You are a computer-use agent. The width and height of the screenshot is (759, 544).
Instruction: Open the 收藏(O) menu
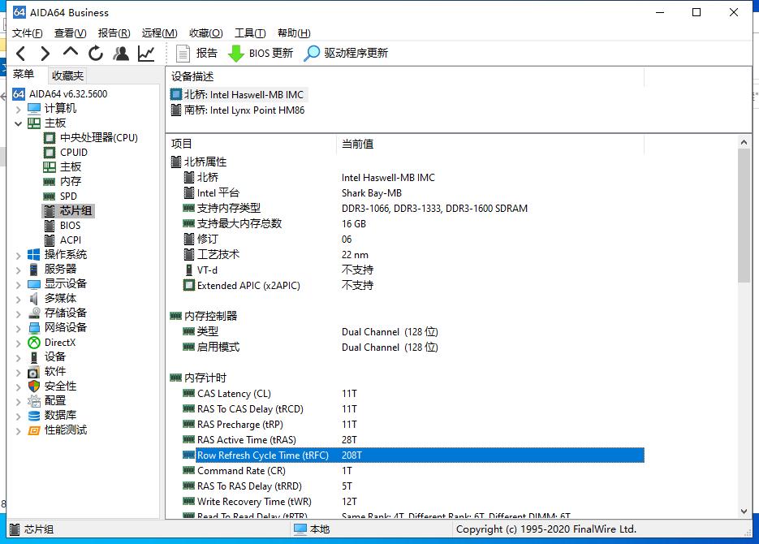[205, 33]
